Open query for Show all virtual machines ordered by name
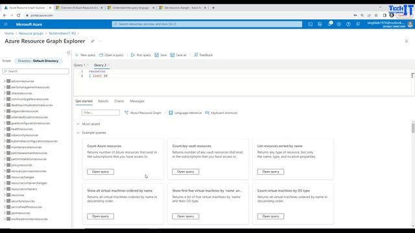The height and width of the screenshot is (233, 415). 101,216
